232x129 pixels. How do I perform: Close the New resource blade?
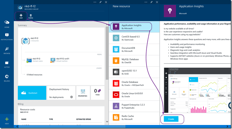pos(157,2)
